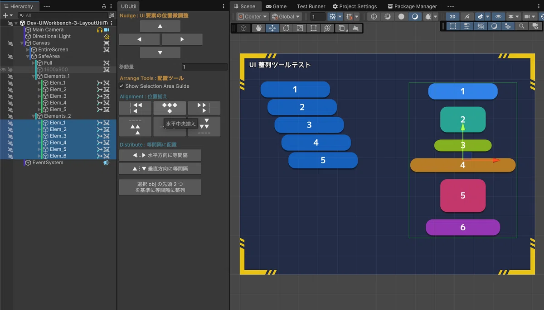544x310 pixels.
Task: Switch to the Game tab
Action: pos(276,6)
